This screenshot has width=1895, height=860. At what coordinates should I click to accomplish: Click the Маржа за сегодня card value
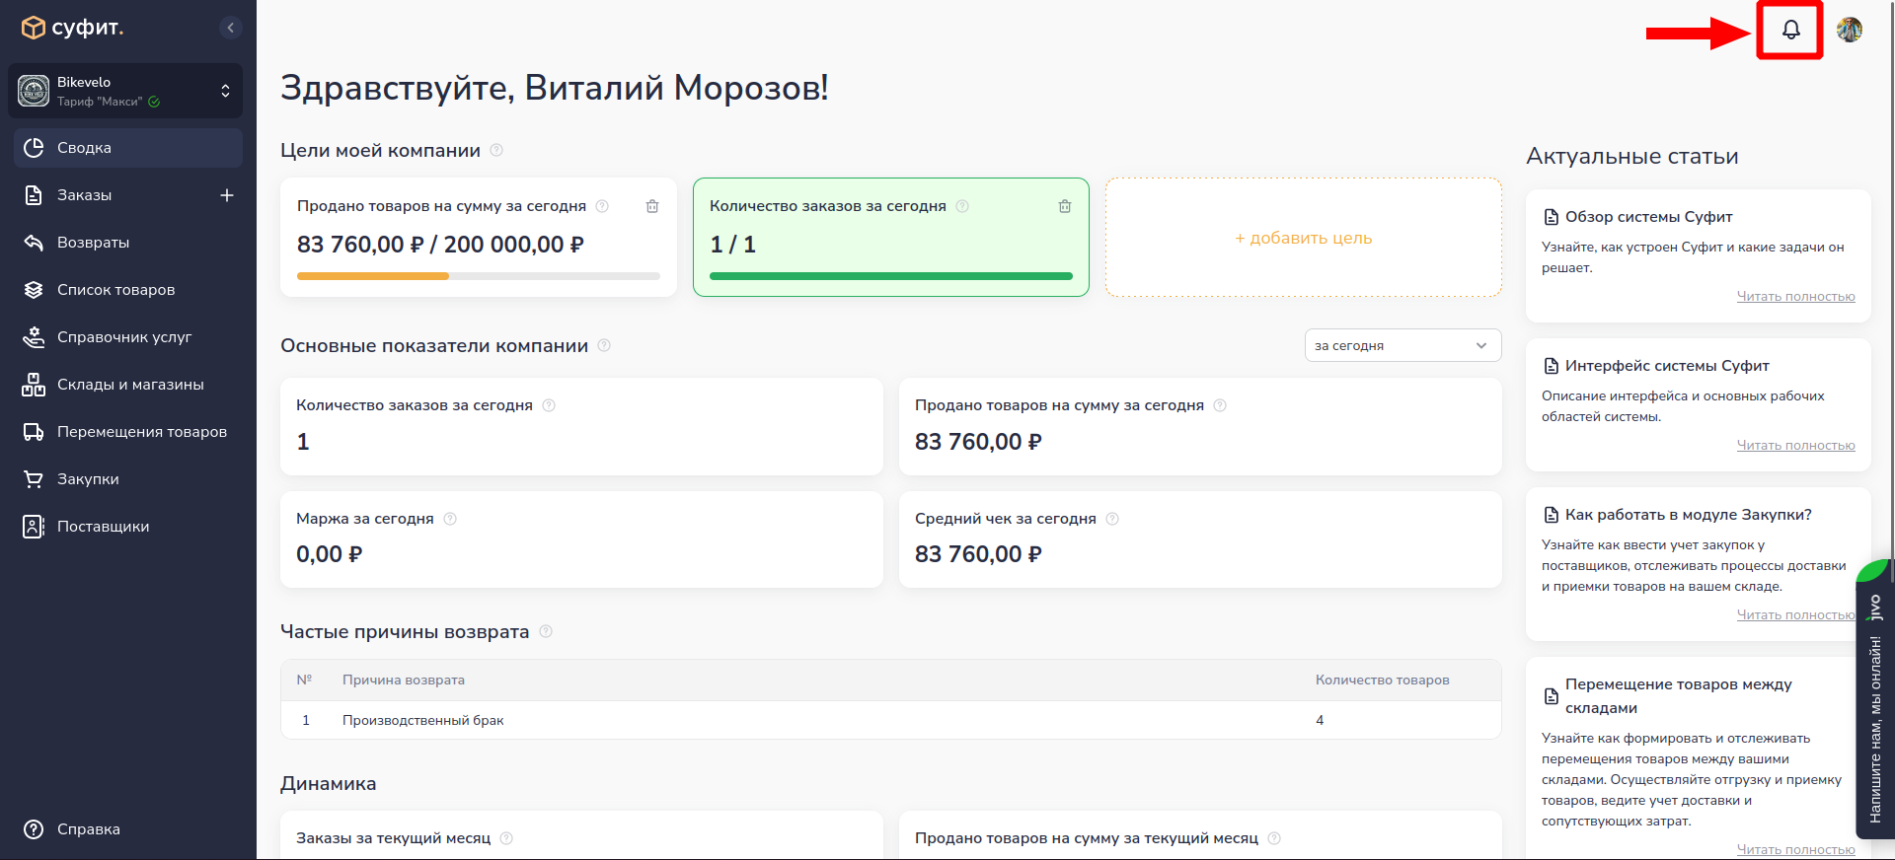[330, 554]
